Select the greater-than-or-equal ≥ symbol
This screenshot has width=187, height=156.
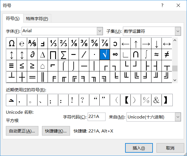[x=32, y=66]
